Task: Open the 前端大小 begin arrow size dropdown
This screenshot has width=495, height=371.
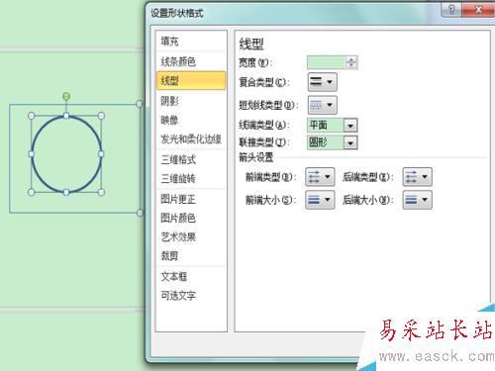Action: [320, 200]
